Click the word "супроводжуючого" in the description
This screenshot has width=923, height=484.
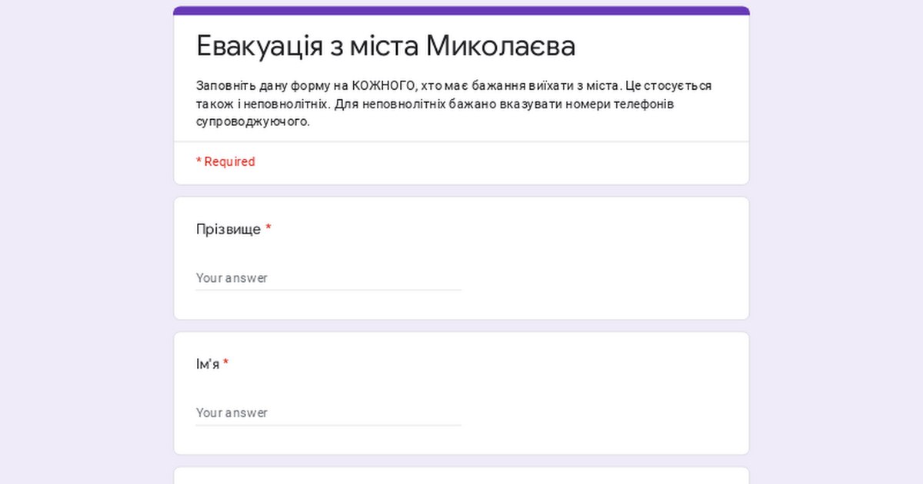point(252,122)
